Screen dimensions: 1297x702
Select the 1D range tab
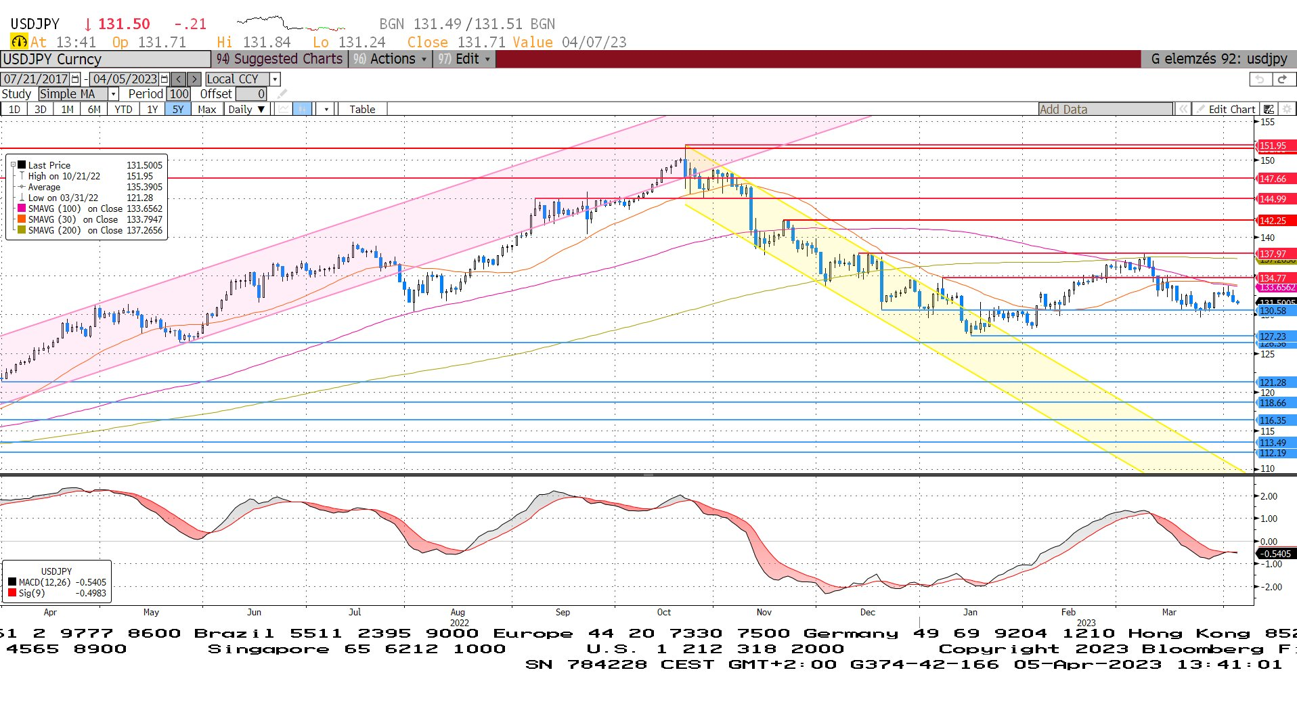click(x=14, y=109)
